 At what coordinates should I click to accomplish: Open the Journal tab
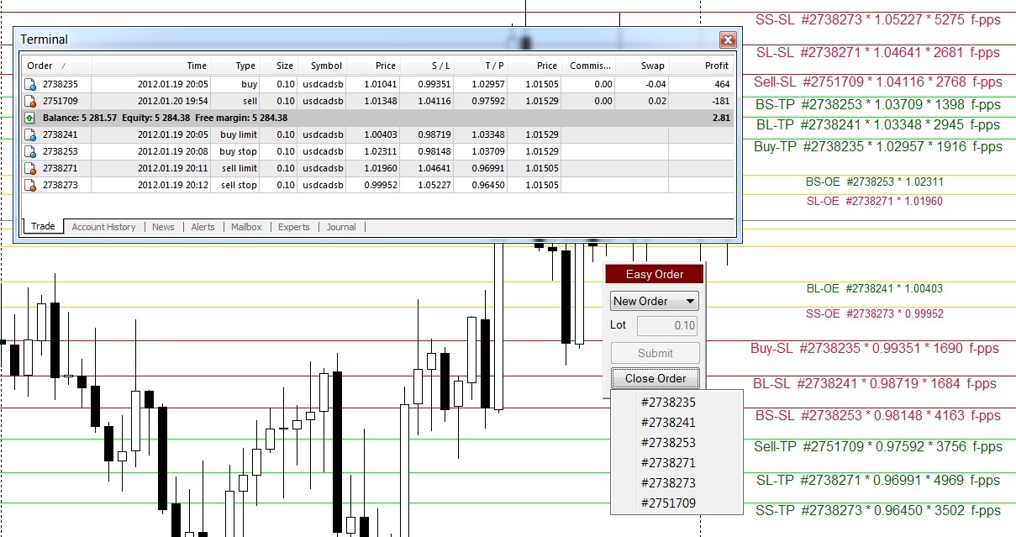pyautogui.click(x=340, y=227)
